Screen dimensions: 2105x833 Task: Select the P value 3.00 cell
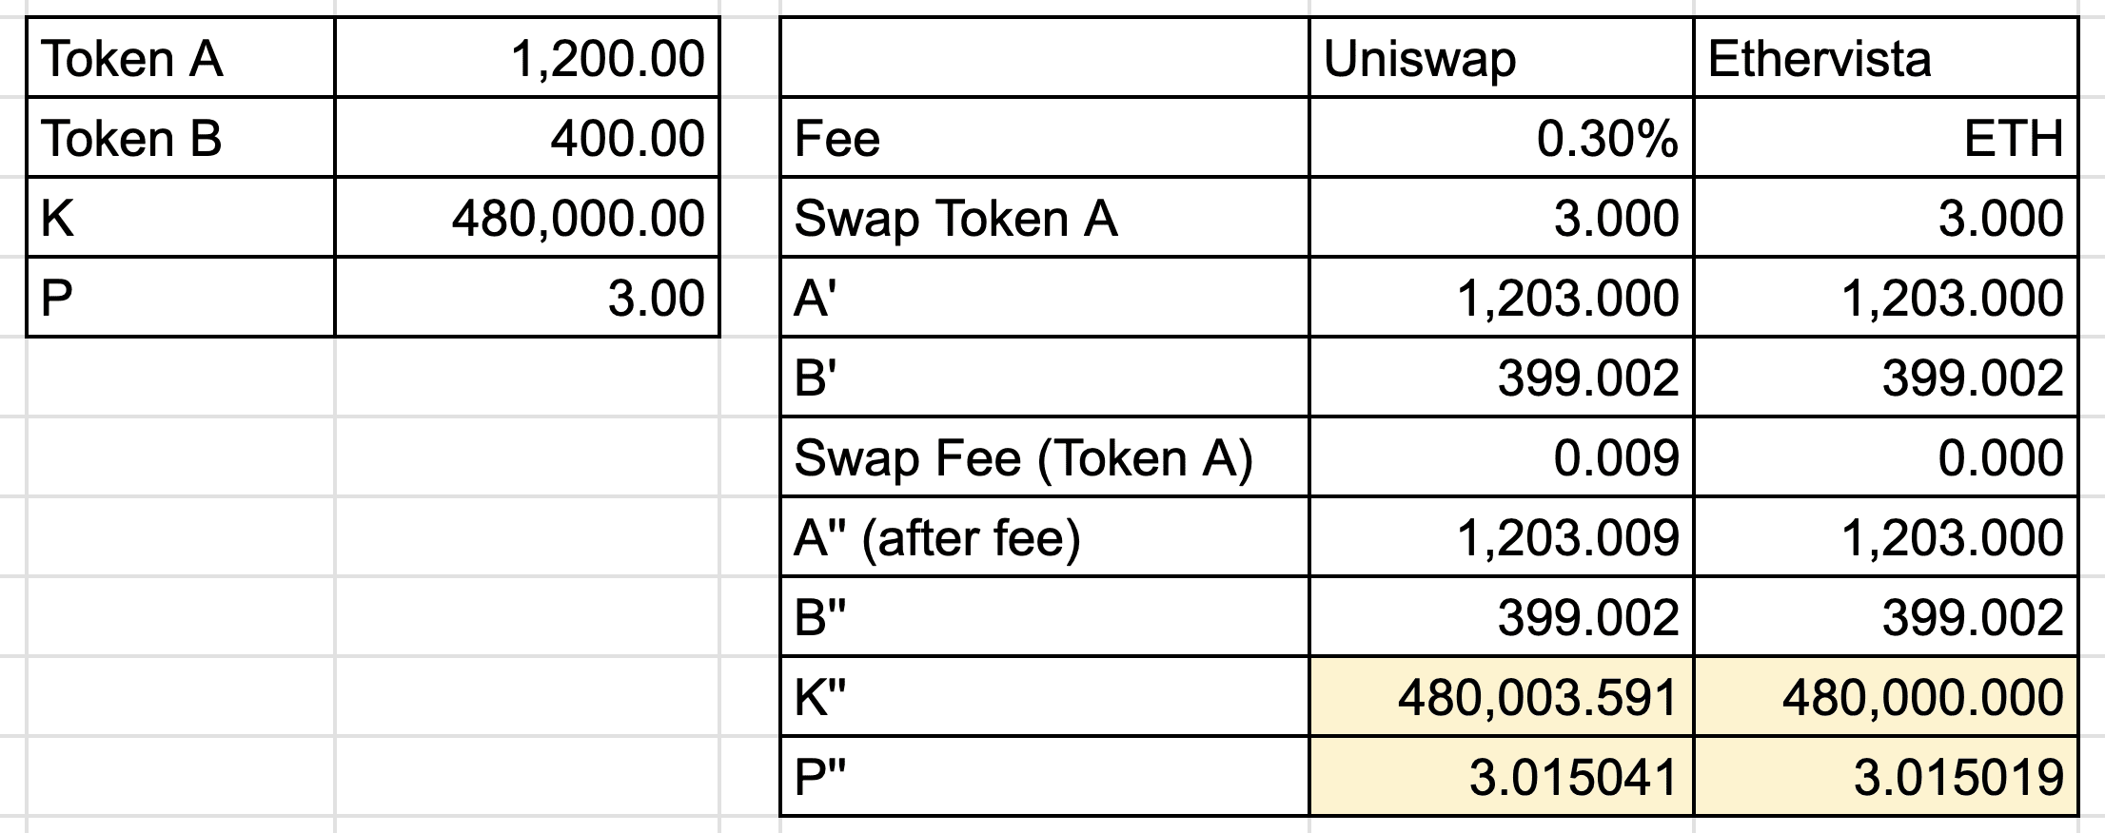[527, 299]
